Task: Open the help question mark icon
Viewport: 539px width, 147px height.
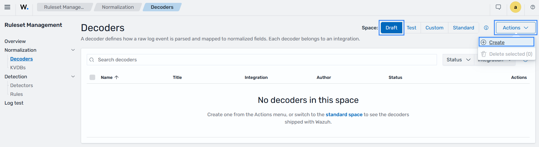Action: (533, 7)
